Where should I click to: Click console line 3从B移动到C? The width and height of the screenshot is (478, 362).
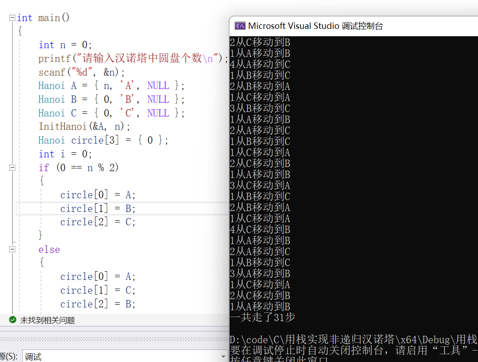[260, 108]
